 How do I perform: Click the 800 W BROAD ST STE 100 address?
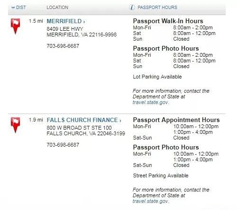tap(79, 128)
